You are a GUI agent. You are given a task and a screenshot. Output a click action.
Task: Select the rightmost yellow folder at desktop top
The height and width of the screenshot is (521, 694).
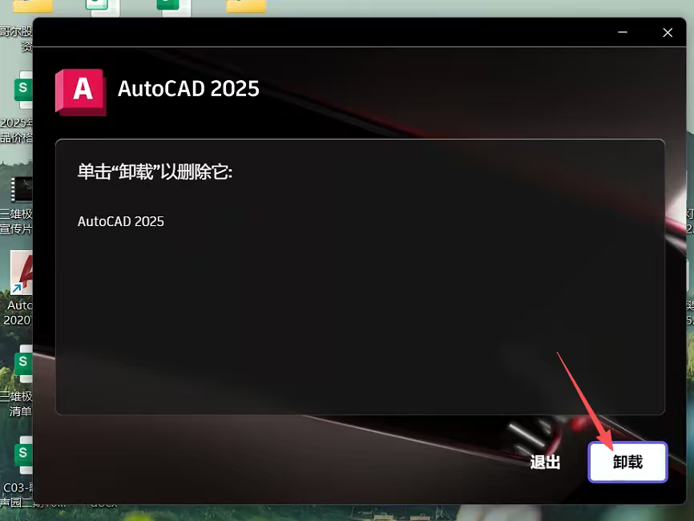(246, 6)
